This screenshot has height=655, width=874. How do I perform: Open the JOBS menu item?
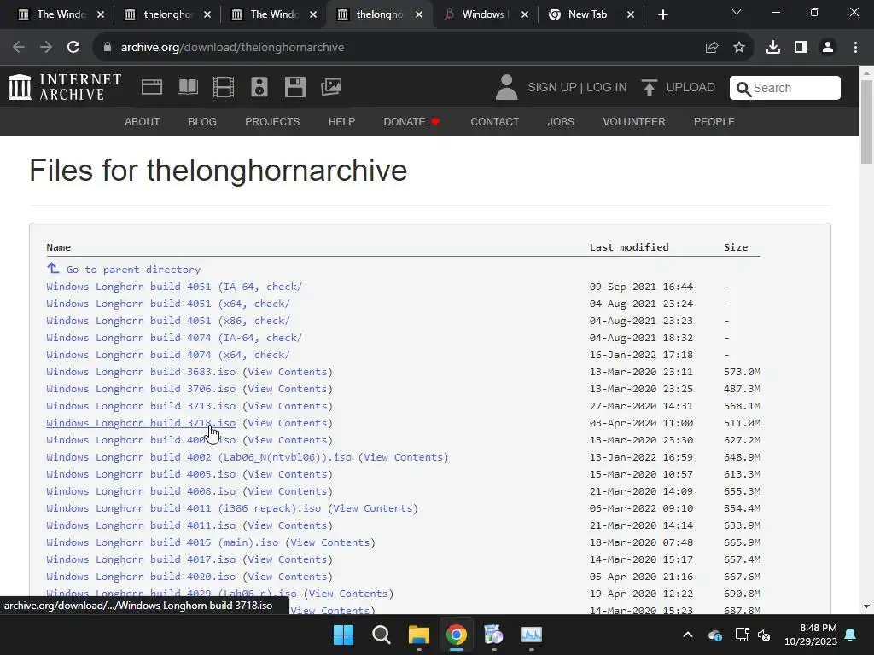click(561, 121)
